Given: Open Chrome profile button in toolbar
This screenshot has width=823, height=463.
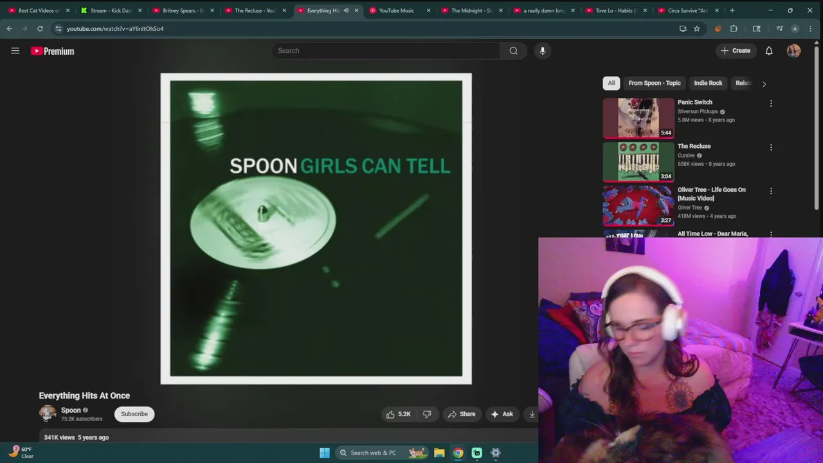Looking at the screenshot, I should point(795,28).
